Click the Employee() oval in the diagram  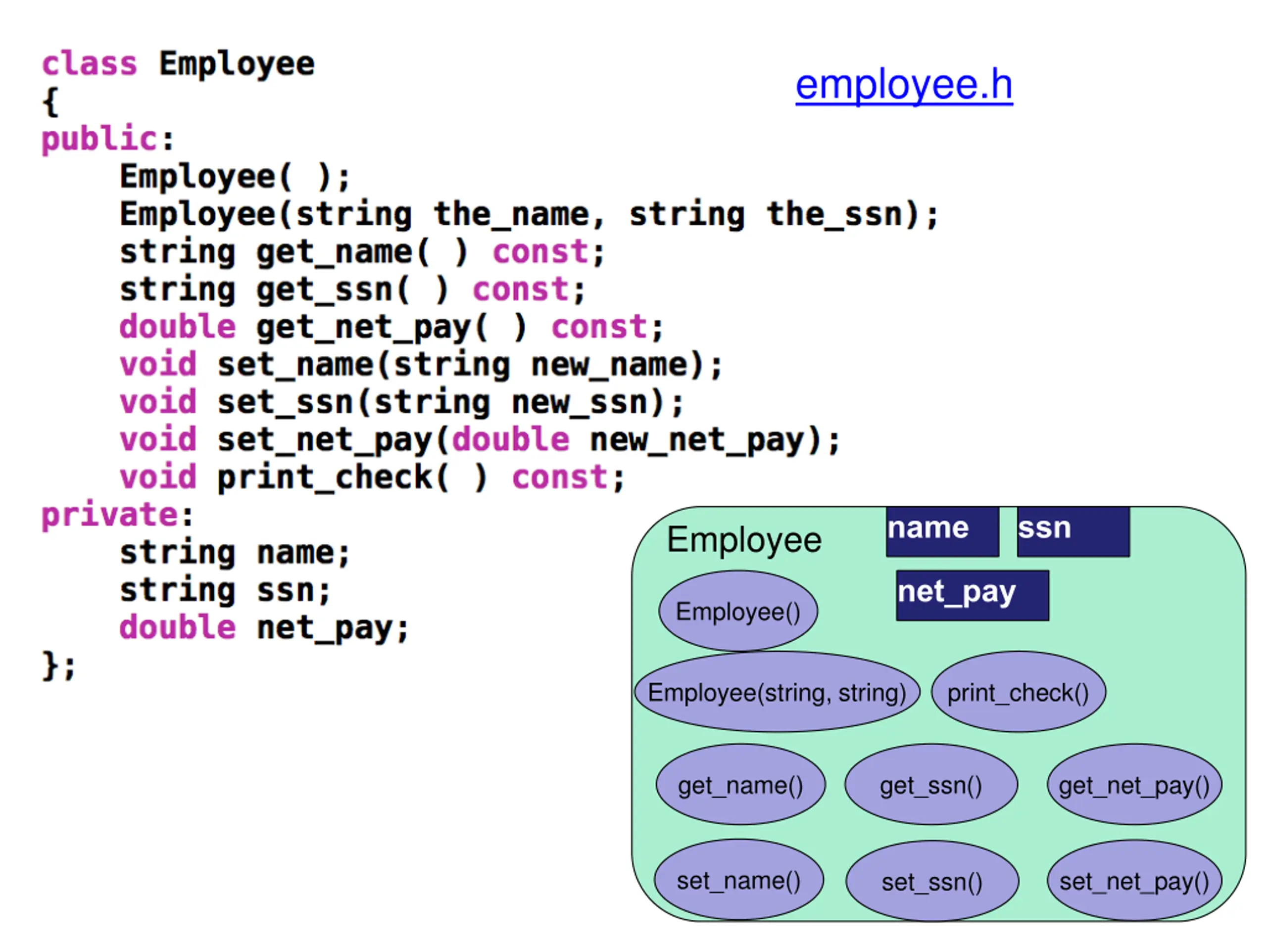[x=738, y=611]
